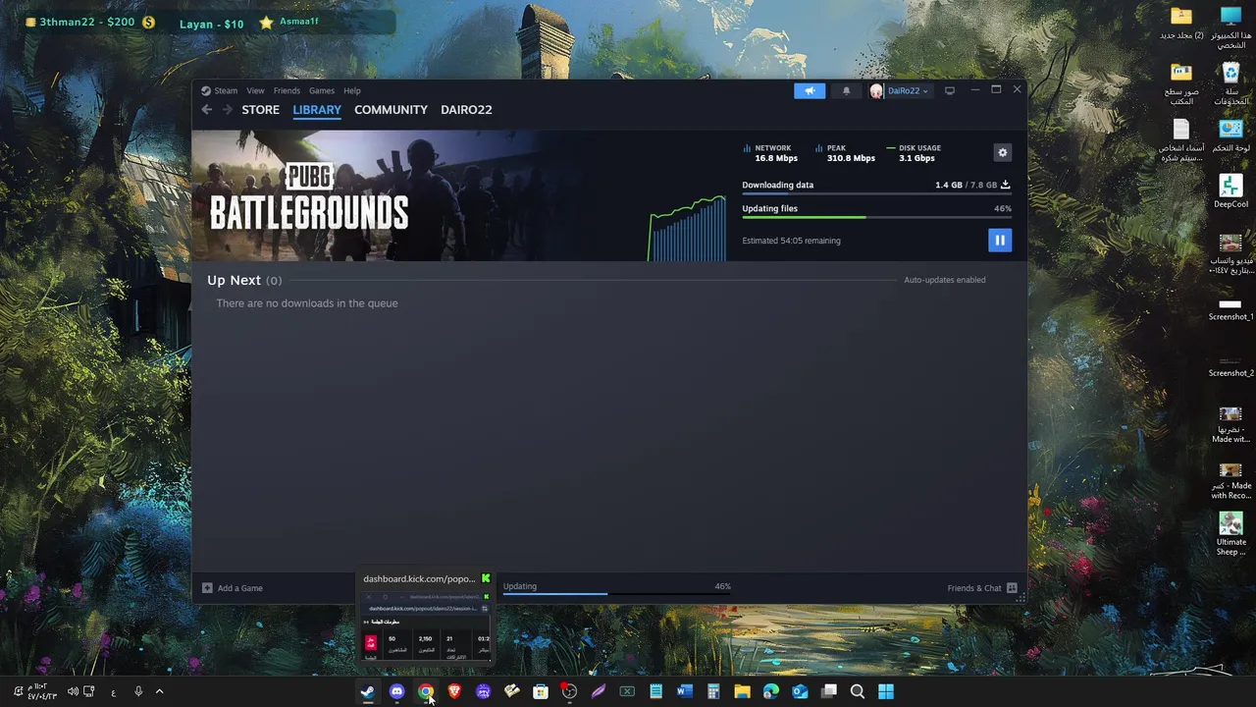The width and height of the screenshot is (1256, 707).
Task: Click the PEAK 310.8 Mbps stat
Action: point(845,153)
